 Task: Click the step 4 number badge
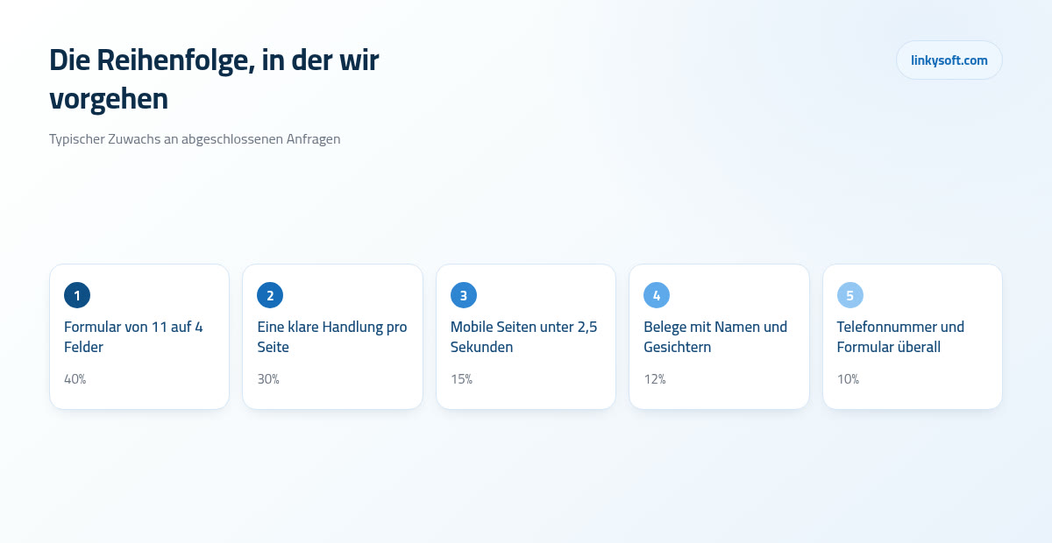pyautogui.click(x=657, y=295)
